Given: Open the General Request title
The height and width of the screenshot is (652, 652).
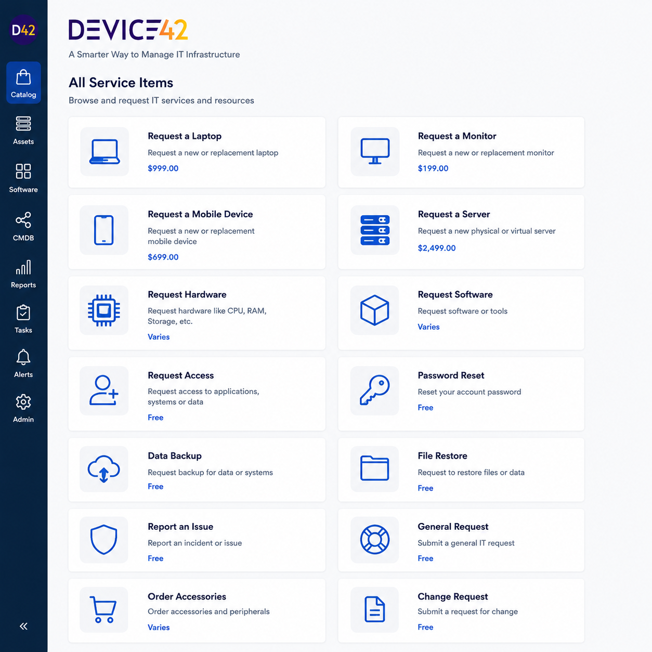Looking at the screenshot, I should [x=453, y=527].
